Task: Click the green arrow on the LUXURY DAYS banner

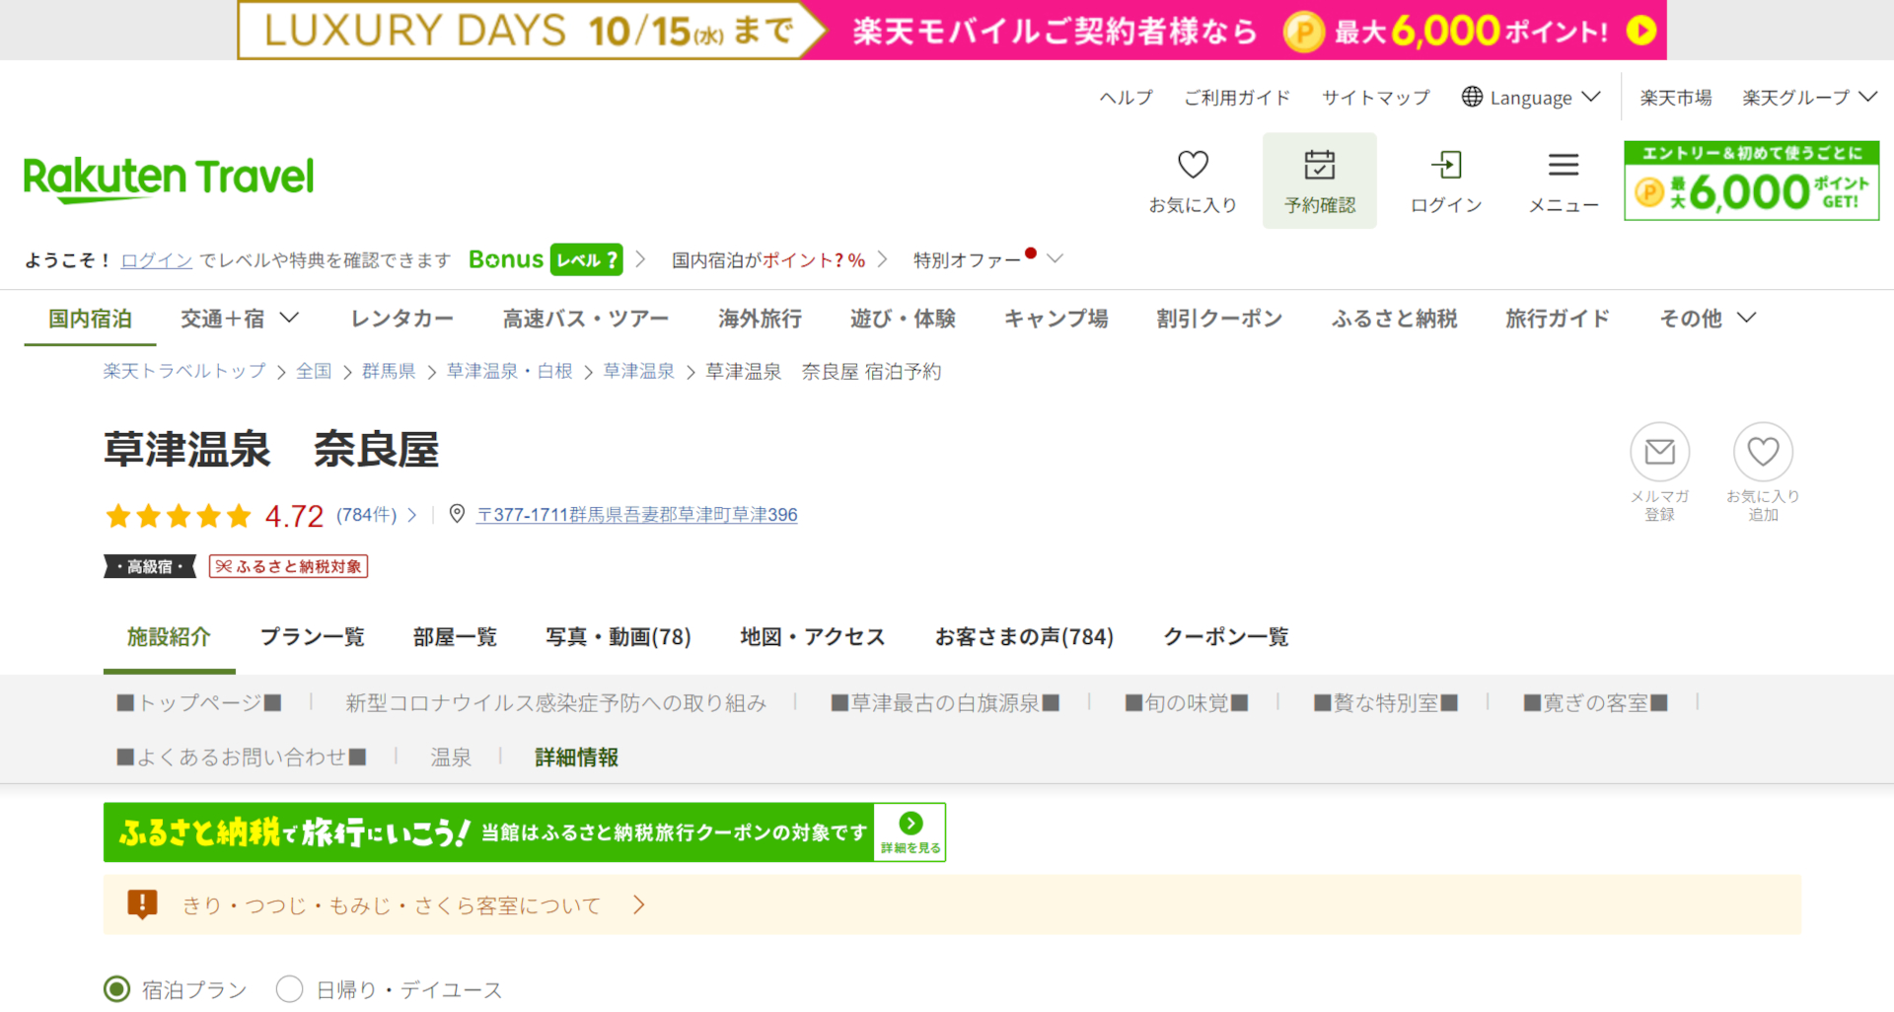Action: pos(1640,31)
